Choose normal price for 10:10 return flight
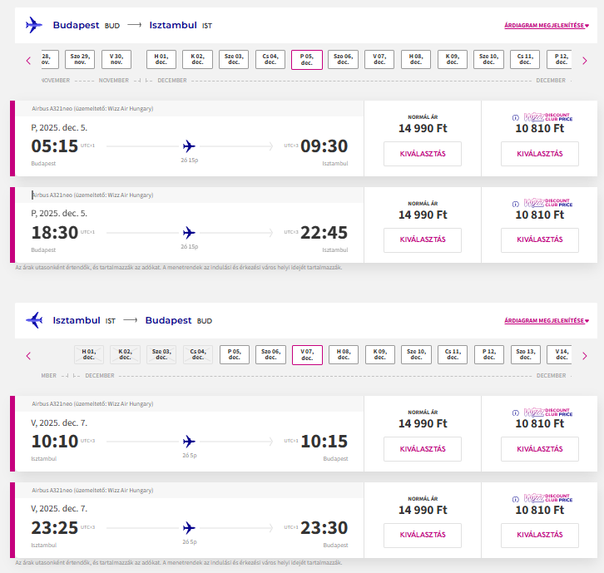Viewport: 604px width, 573px height. [x=422, y=449]
